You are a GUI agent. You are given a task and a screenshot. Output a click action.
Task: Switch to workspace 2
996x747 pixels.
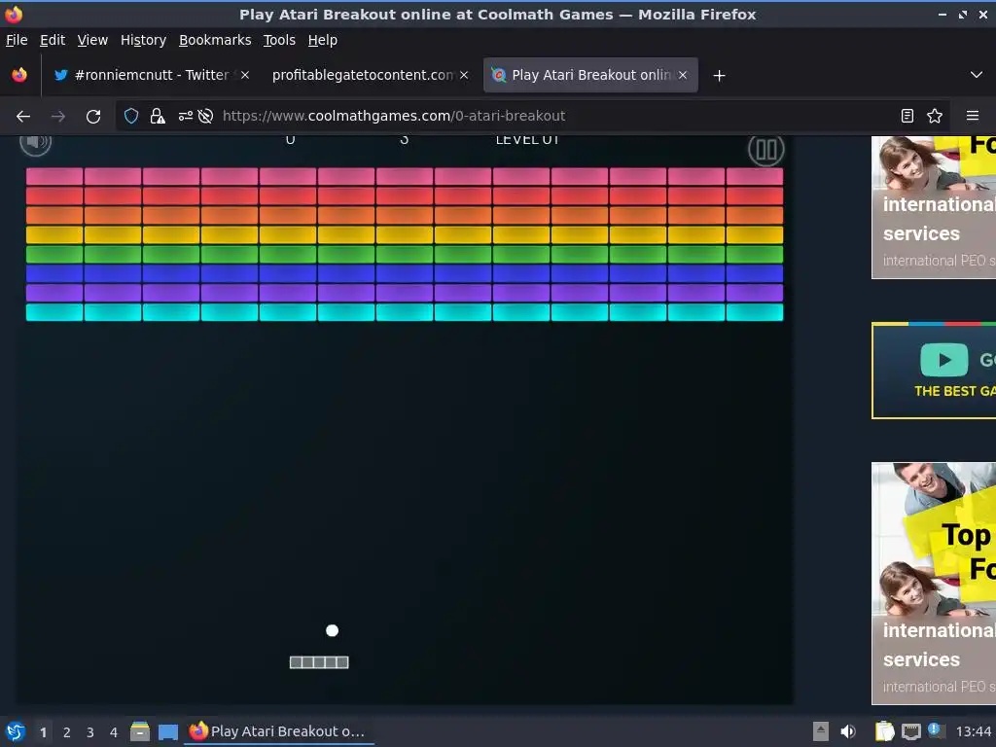pos(67,732)
